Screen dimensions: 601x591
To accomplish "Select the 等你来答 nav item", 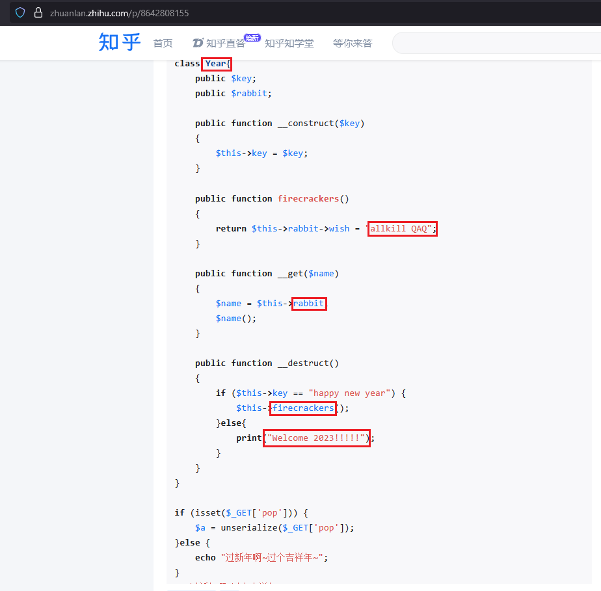I will coord(353,43).
